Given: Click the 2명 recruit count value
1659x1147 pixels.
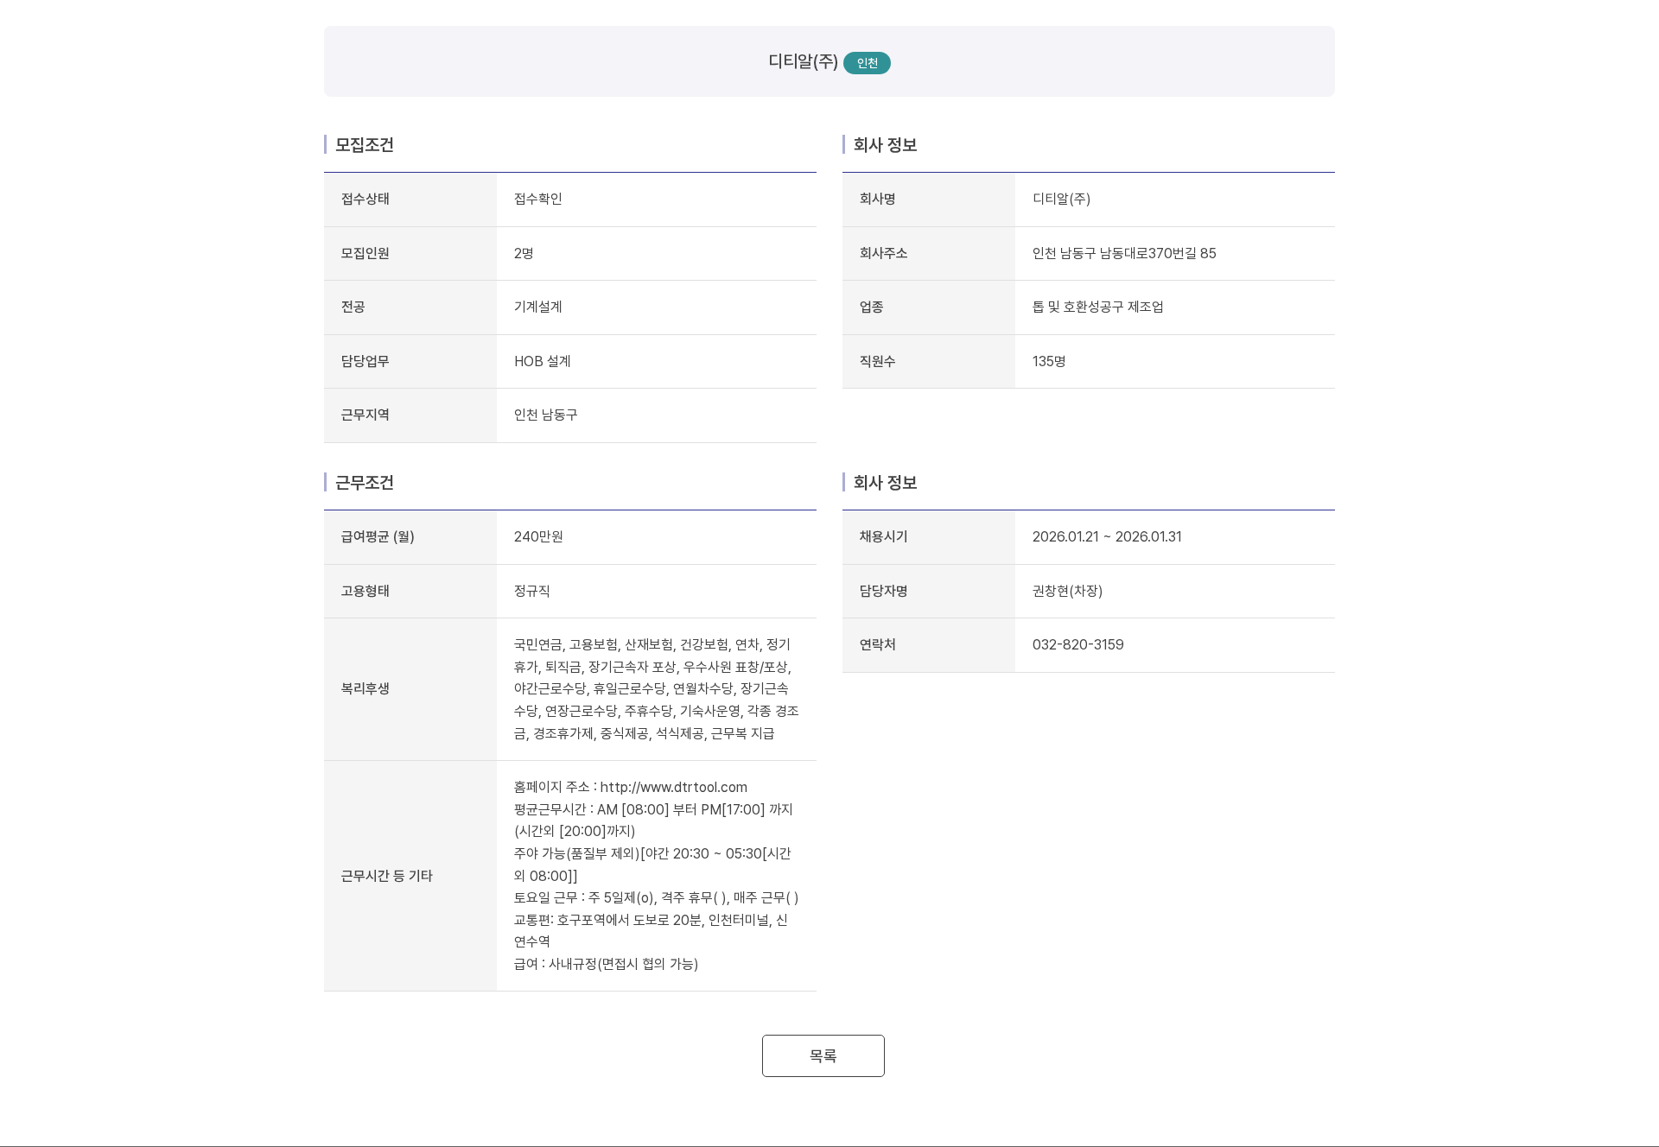Looking at the screenshot, I should coord(524,253).
